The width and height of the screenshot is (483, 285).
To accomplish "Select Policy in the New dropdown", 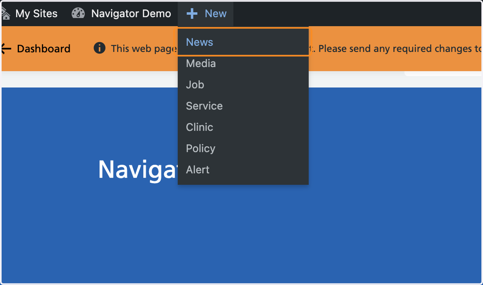I will tap(243, 149).
